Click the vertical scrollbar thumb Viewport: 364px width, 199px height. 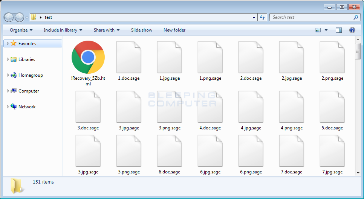[x=358, y=51]
